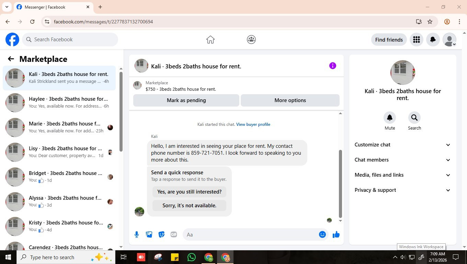Click the Facebook logo icon
The height and width of the screenshot is (264, 467).
pos(12,40)
